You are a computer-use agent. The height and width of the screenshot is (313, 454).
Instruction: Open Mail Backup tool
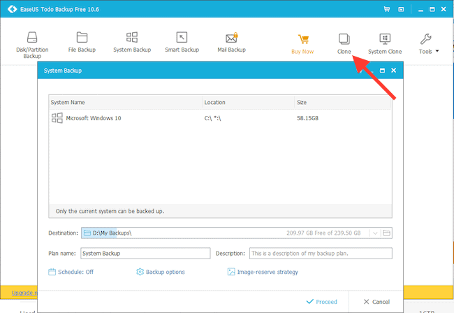(x=232, y=43)
